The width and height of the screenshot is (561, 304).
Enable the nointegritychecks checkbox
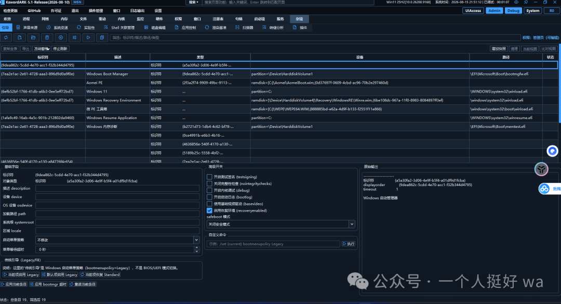(209, 183)
